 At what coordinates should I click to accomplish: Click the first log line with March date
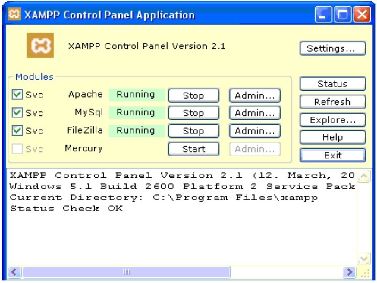click(183, 175)
